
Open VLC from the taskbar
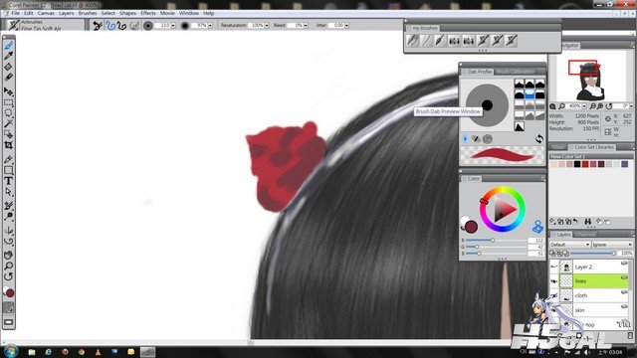(x=98, y=352)
